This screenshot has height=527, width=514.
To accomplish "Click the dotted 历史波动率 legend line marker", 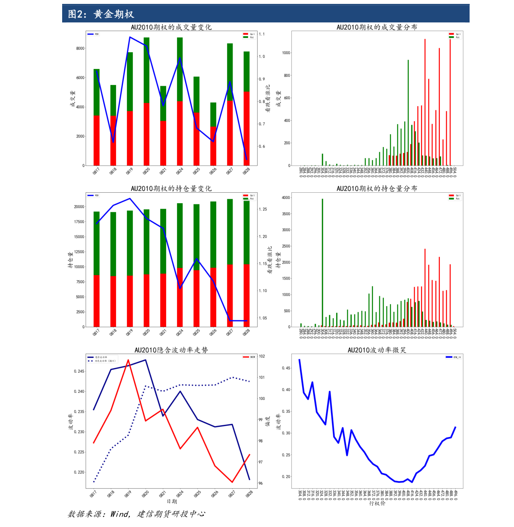I will pos(91,361).
